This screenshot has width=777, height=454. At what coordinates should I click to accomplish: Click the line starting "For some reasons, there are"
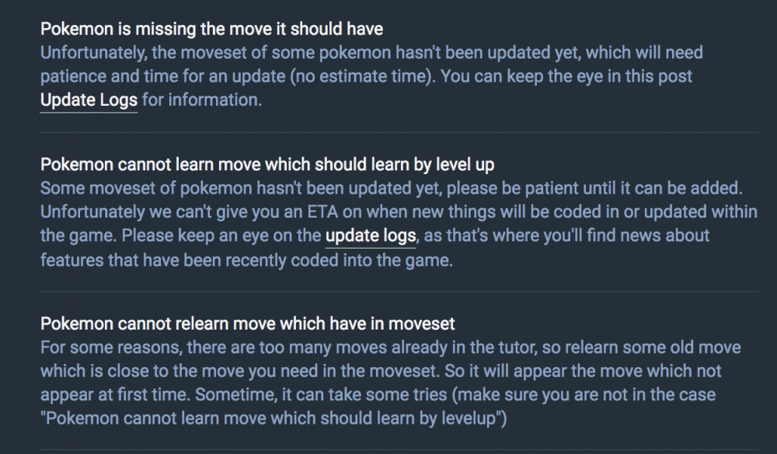coord(390,347)
